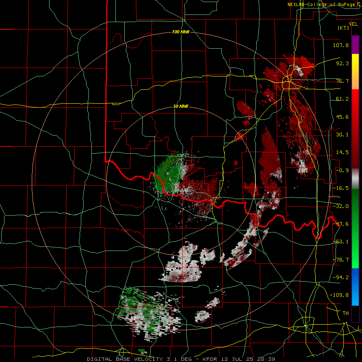Select the 76.7 velocity scale value
The image size is (362, 362).
pos(342,81)
